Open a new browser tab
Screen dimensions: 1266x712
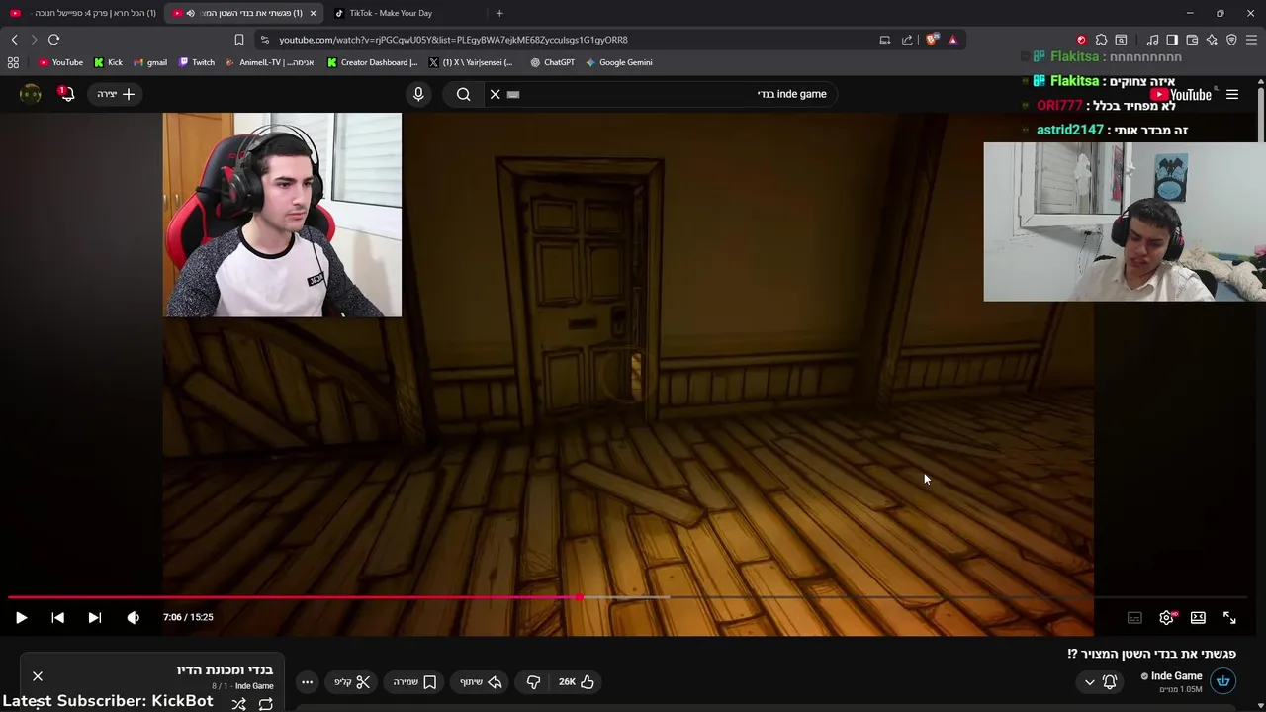tap(499, 13)
